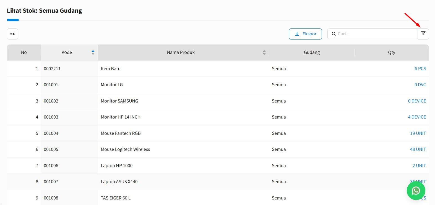Open the 6 PCS quantity link
The image size is (435, 205).
pyautogui.click(x=420, y=69)
